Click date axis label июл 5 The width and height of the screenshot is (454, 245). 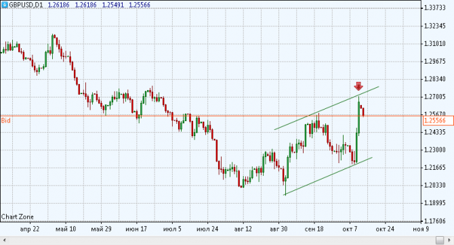click(x=172, y=229)
